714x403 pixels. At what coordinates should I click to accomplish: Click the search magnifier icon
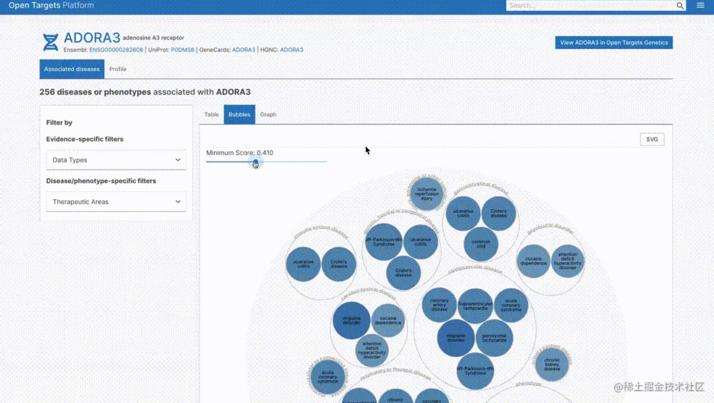pos(680,6)
